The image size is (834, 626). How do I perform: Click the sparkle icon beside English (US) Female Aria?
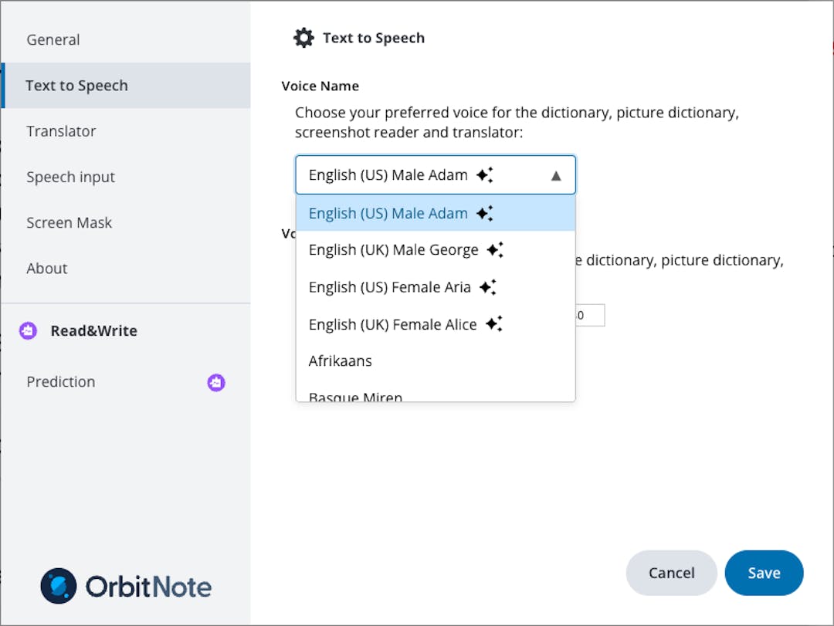(x=487, y=286)
